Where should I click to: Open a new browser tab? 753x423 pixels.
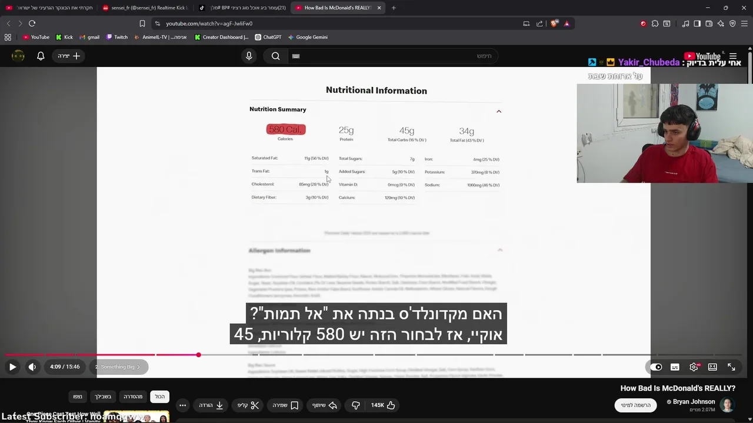click(x=394, y=8)
